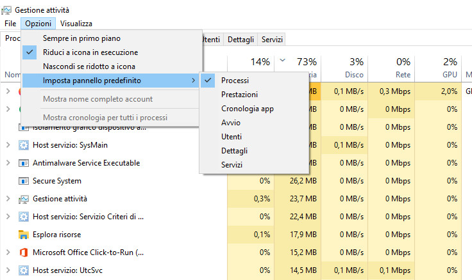Screen dimensions: 472x280
Task: Uncheck Riduci a icona in esecuzione
Action: [x=90, y=52]
